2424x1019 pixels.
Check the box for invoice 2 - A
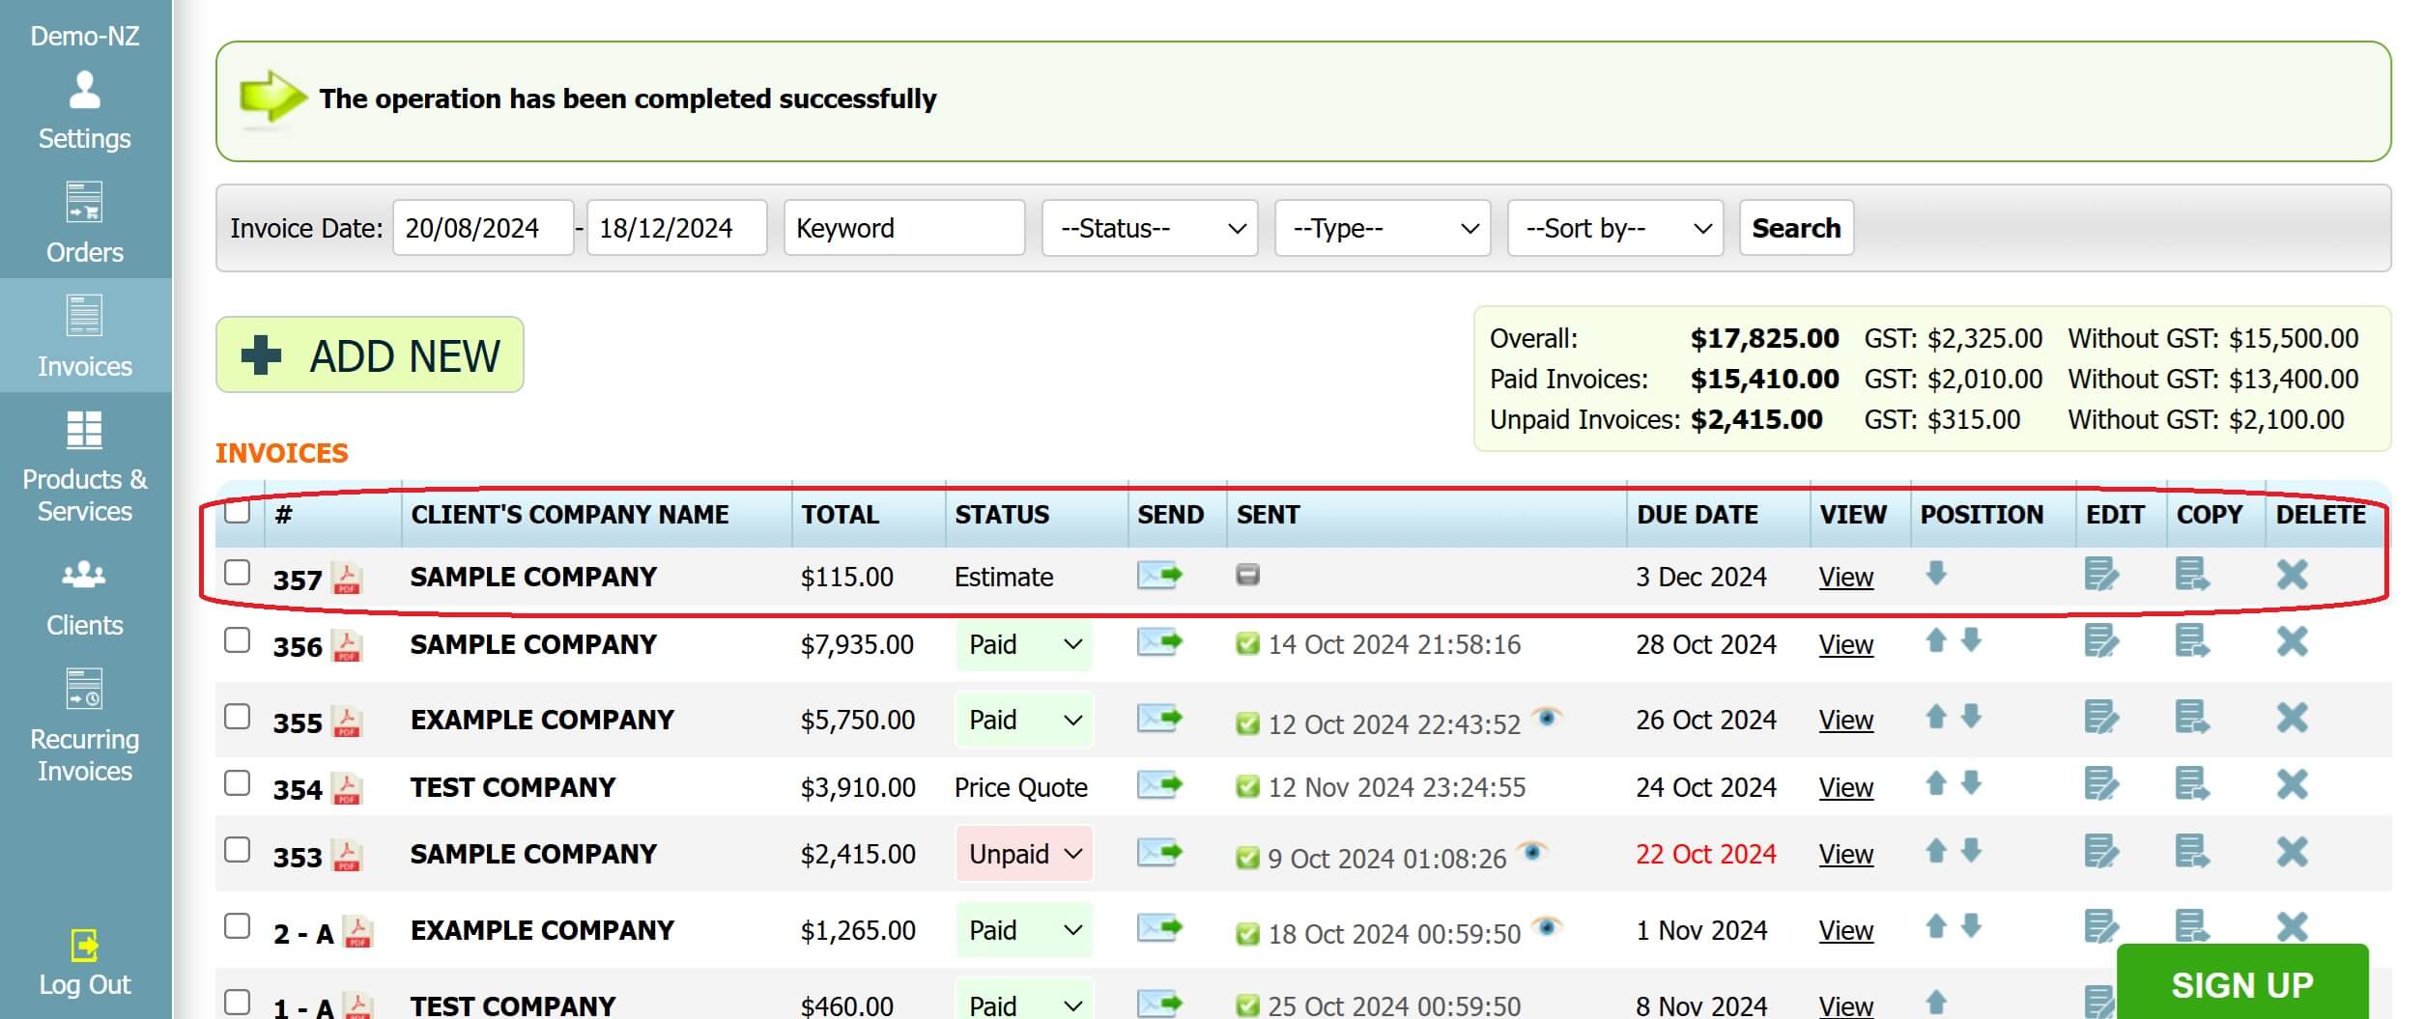pyautogui.click(x=237, y=926)
